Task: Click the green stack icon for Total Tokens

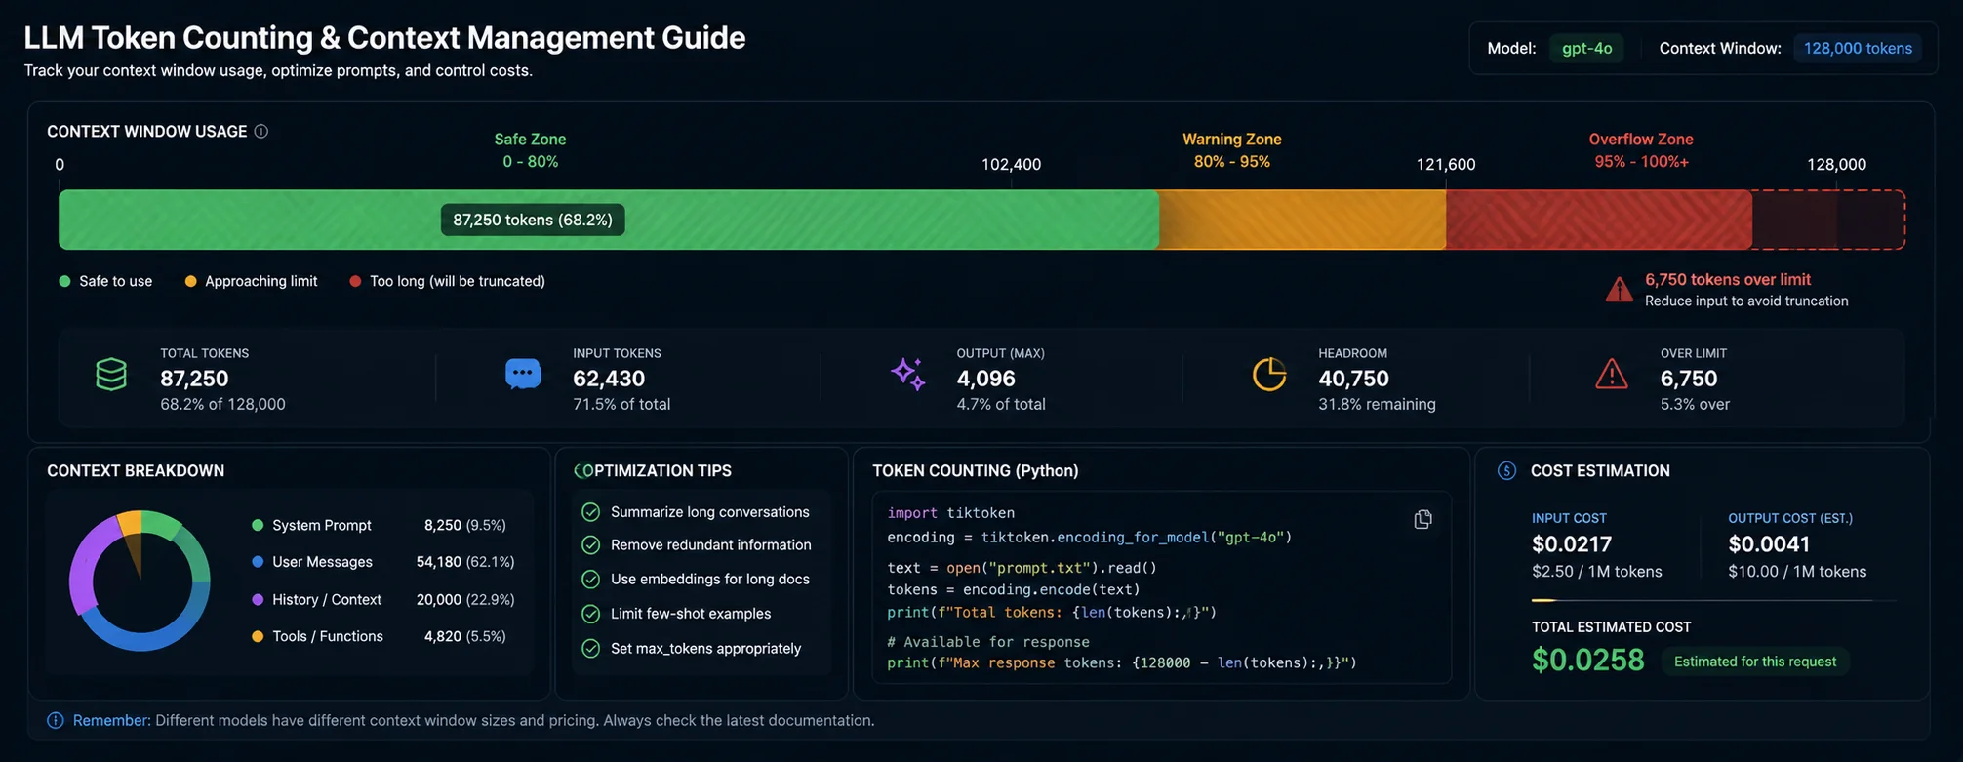Action: point(111,375)
